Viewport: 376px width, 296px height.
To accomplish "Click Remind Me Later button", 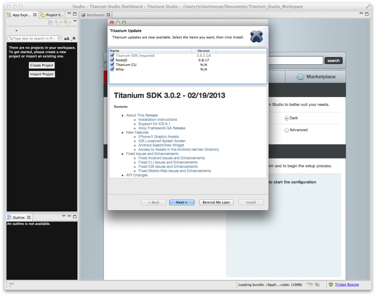I will point(216,203).
